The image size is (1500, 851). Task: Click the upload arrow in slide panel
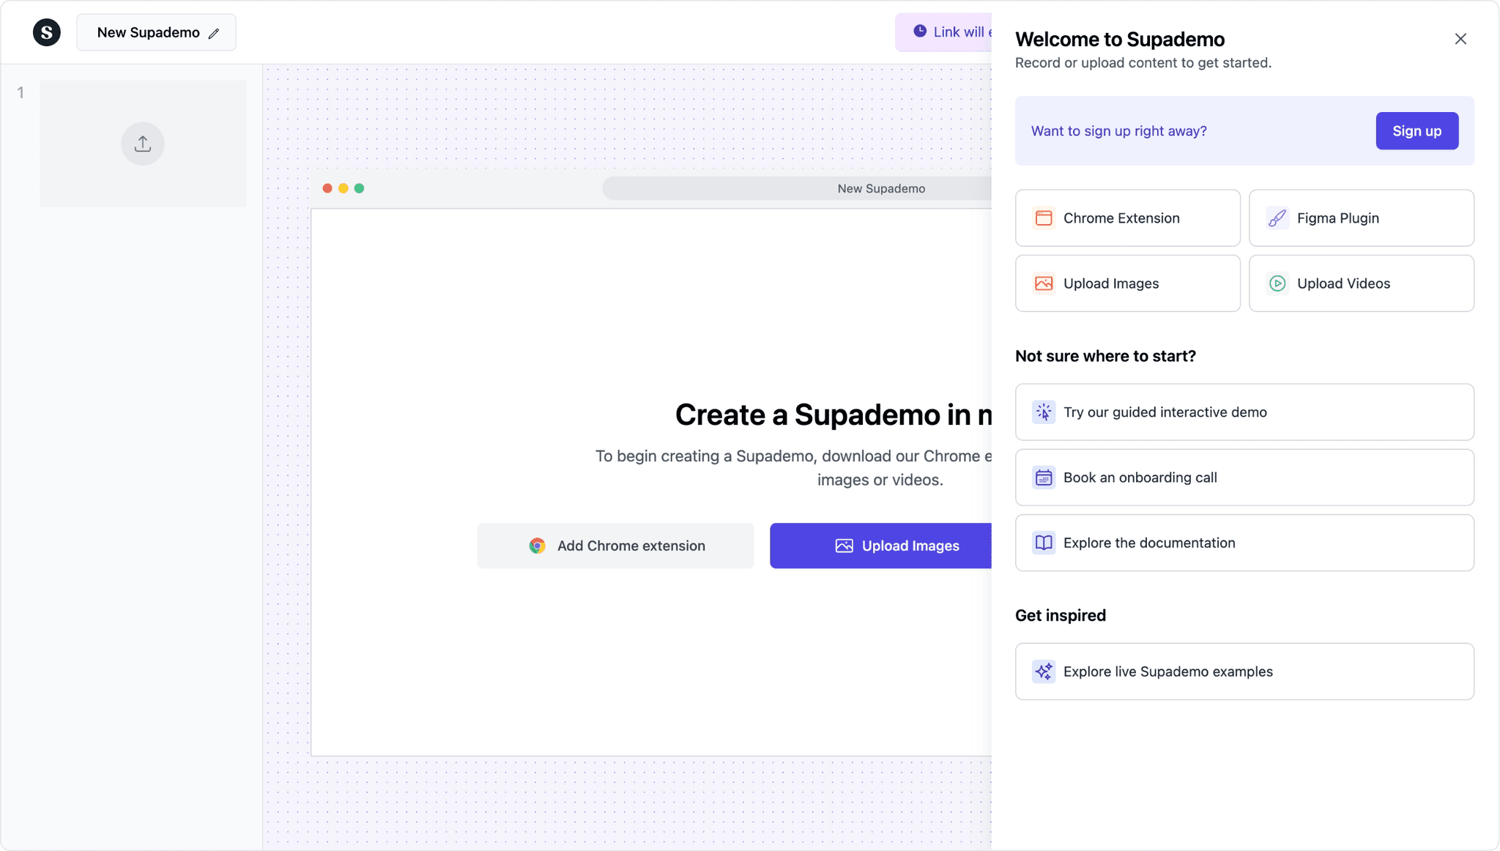click(x=143, y=144)
